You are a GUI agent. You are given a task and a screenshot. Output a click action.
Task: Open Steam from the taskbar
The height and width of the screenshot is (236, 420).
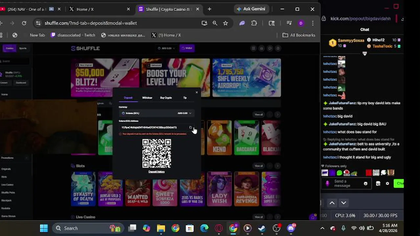pyautogui.click(x=262, y=228)
